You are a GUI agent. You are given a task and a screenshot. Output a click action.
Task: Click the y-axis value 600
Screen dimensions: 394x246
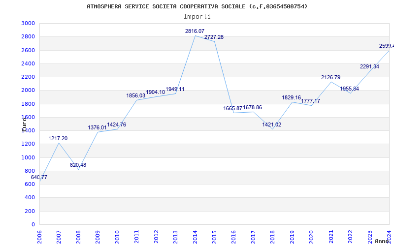coord(30,184)
